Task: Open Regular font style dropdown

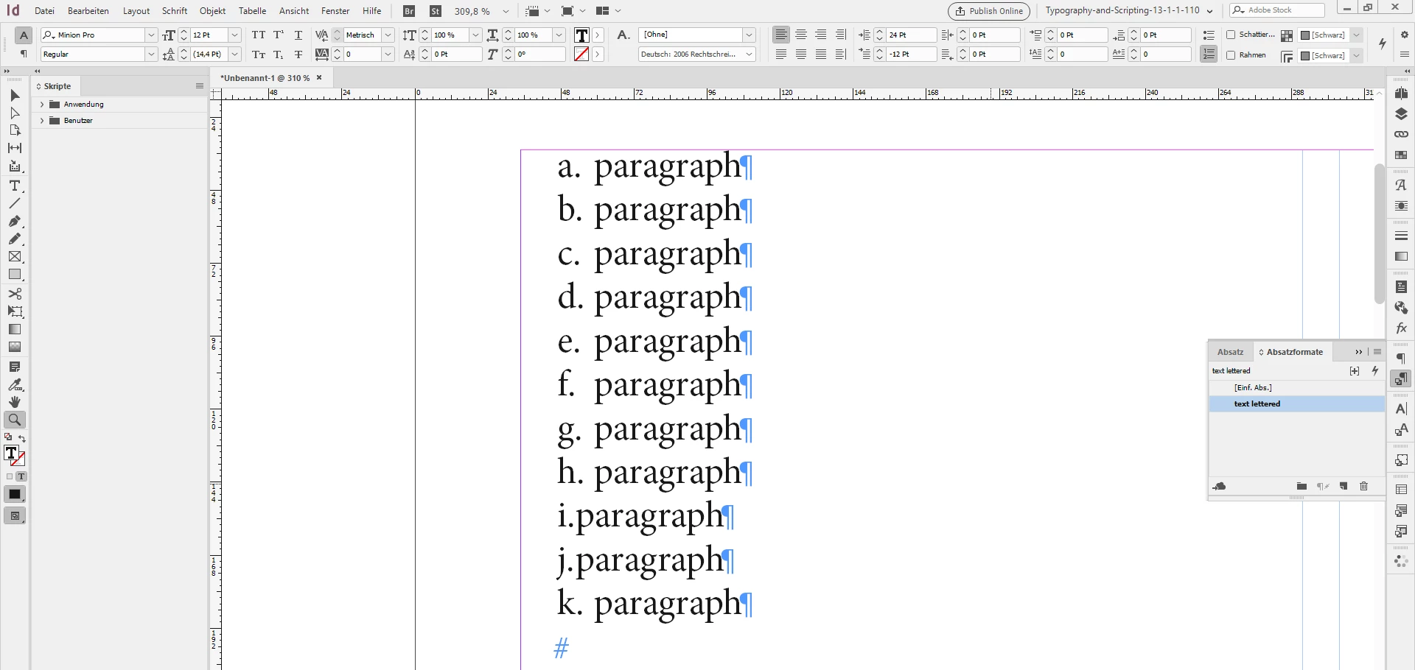Action: coord(151,54)
